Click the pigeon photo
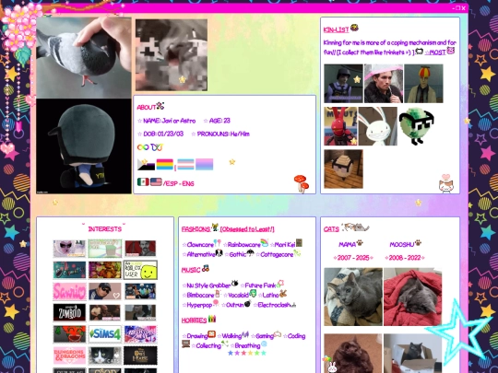The image size is (498, 373). click(x=84, y=57)
